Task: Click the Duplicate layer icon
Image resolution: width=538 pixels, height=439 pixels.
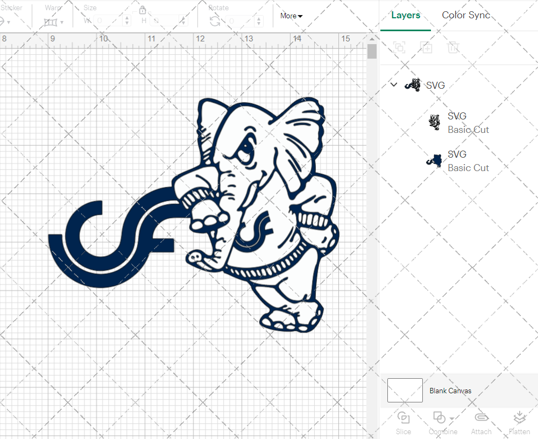Action: 426,47
